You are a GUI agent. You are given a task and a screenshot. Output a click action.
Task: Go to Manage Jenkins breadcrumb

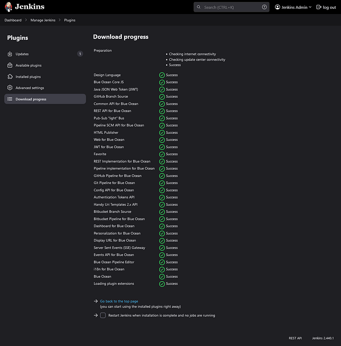pyautogui.click(x=43, y=20)
